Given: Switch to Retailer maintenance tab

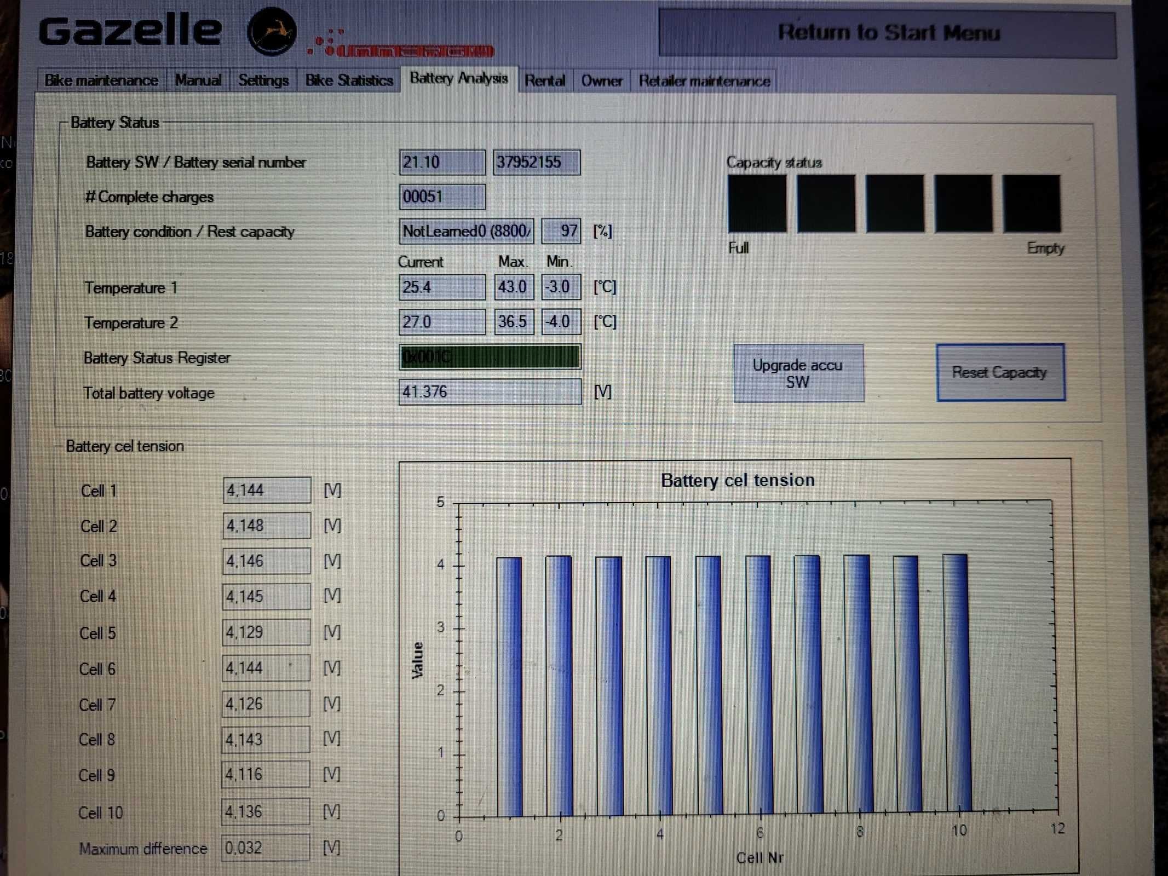Looking at the screenshot, I should pyautogui.click(x=704, y=81).
